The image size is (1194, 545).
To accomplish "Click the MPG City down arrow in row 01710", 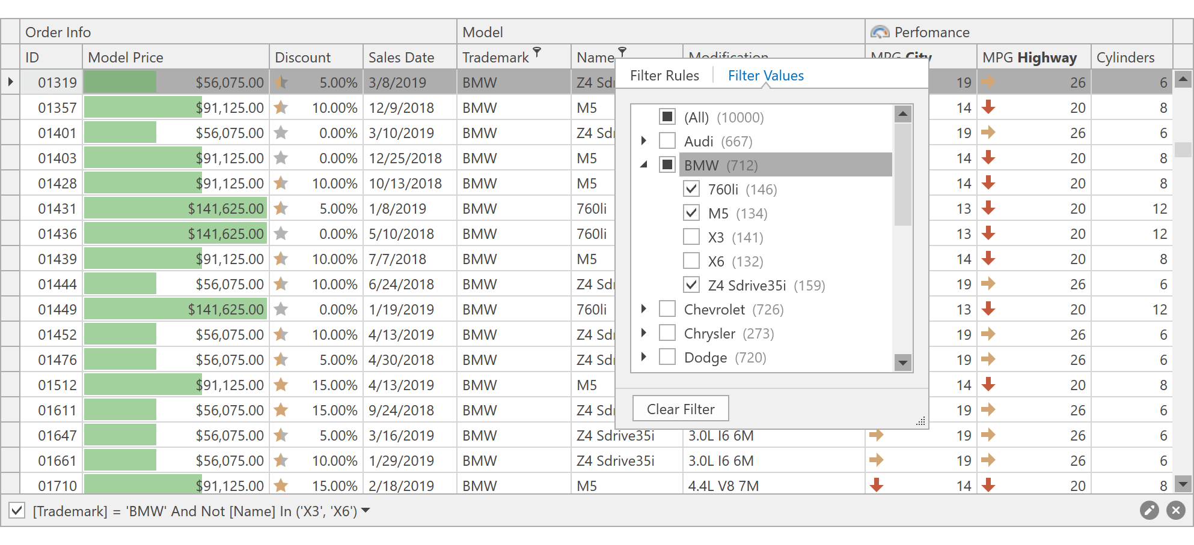I will point(877,486).
